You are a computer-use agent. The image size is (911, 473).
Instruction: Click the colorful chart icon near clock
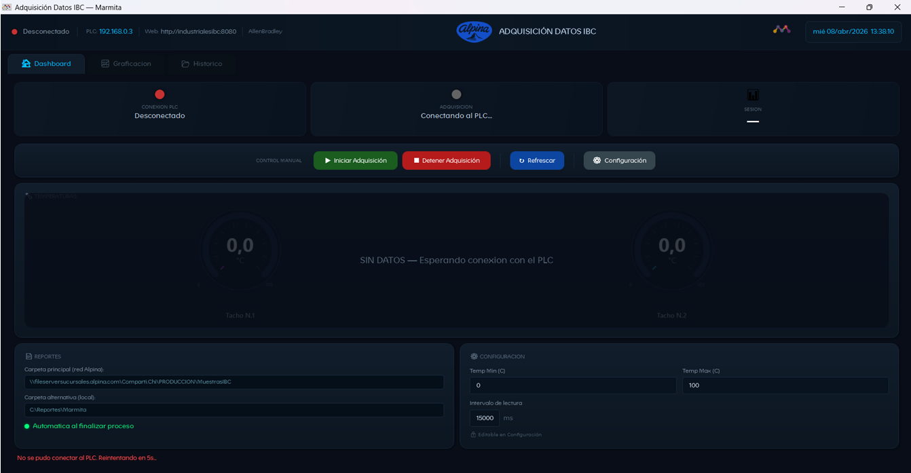[x=781, y=30]
